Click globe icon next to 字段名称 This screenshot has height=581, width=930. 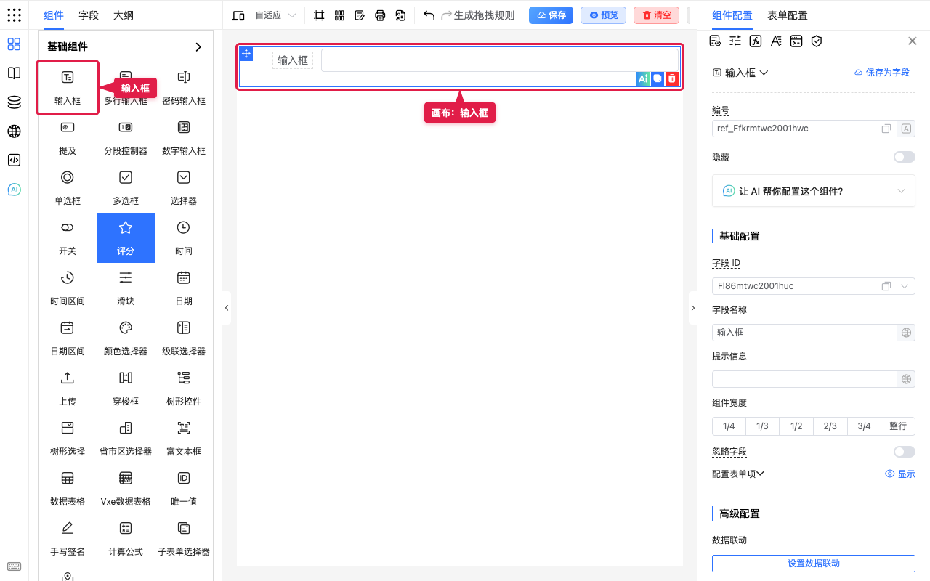[x=907, y=333]
